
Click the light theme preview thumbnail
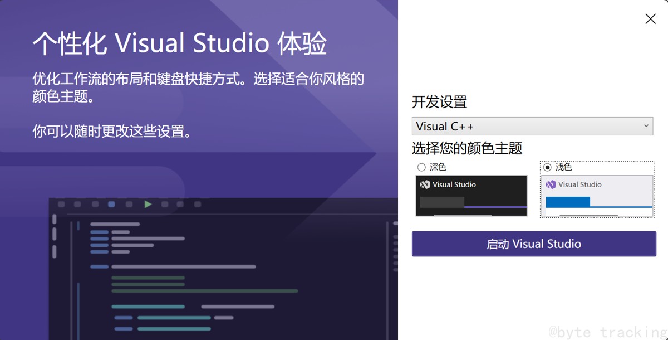pos(597,196)
